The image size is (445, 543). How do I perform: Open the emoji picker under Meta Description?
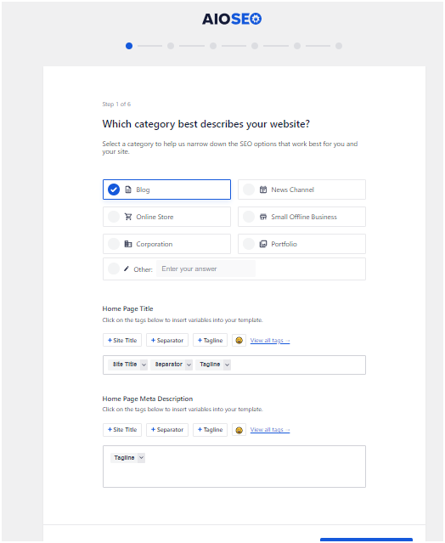(x=239, y=430)
